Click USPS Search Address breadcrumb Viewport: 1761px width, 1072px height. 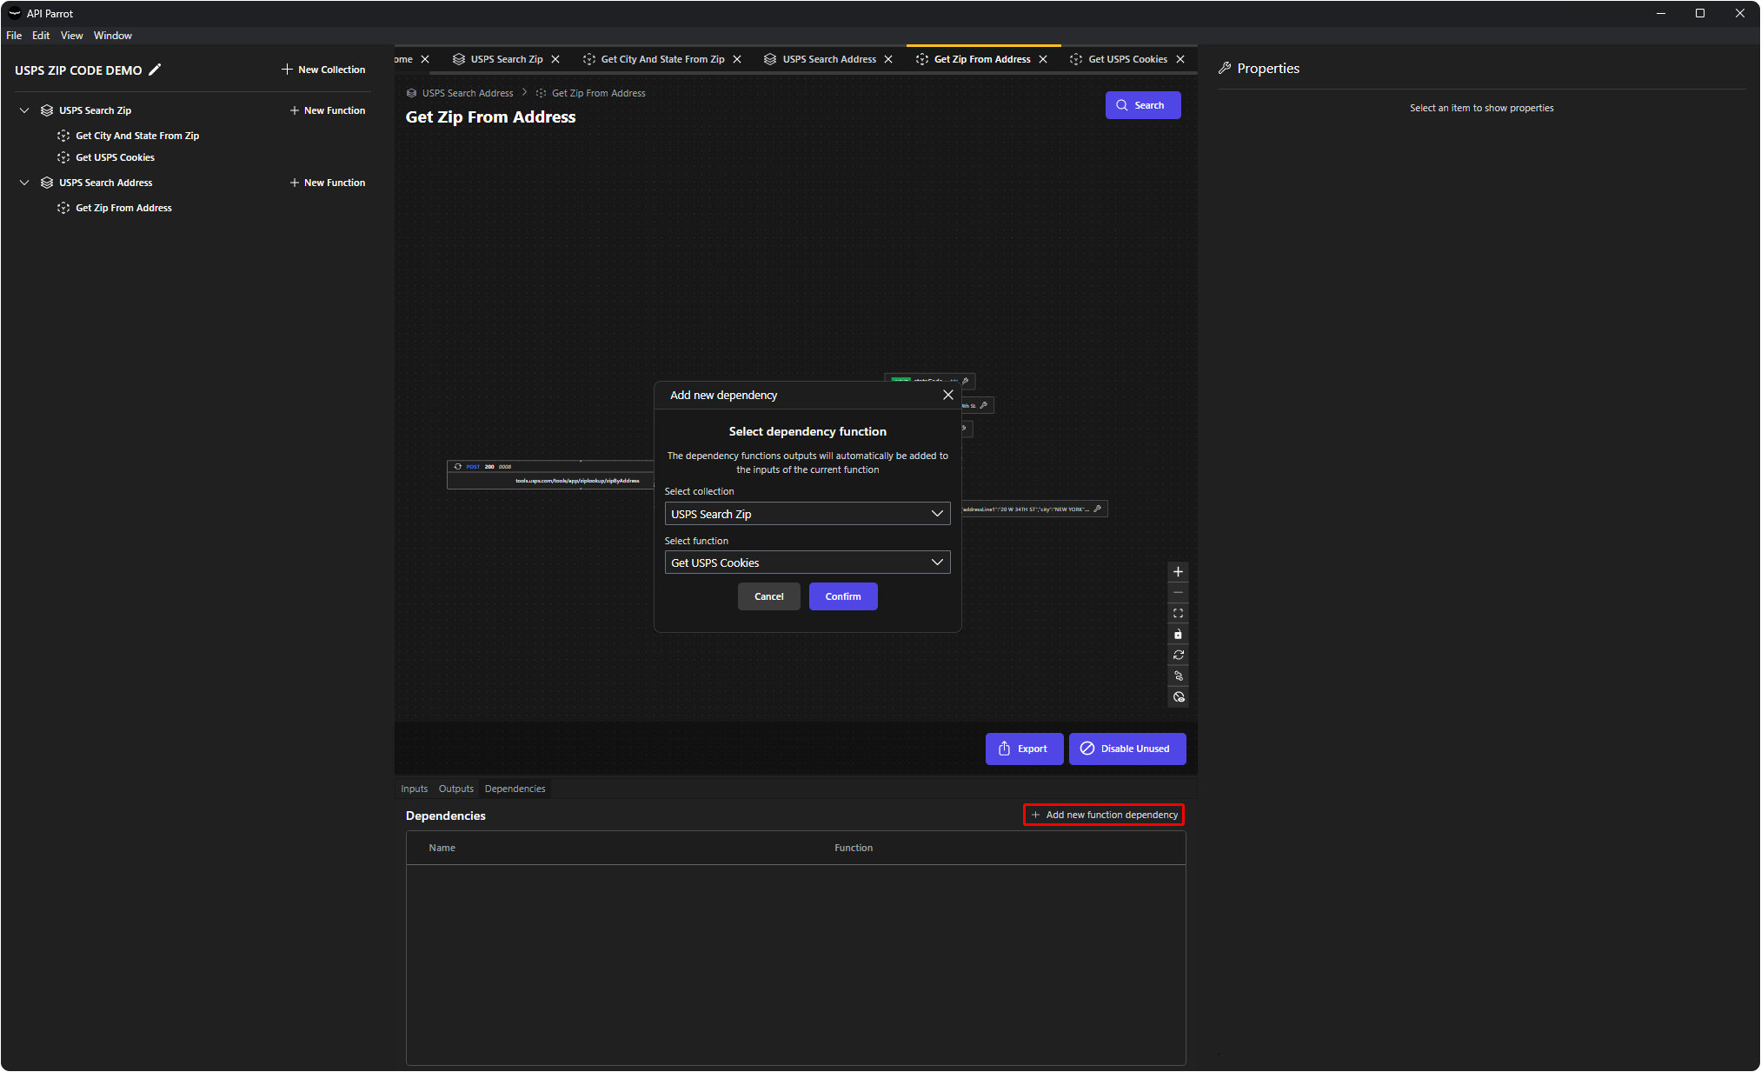click(468, 93)
